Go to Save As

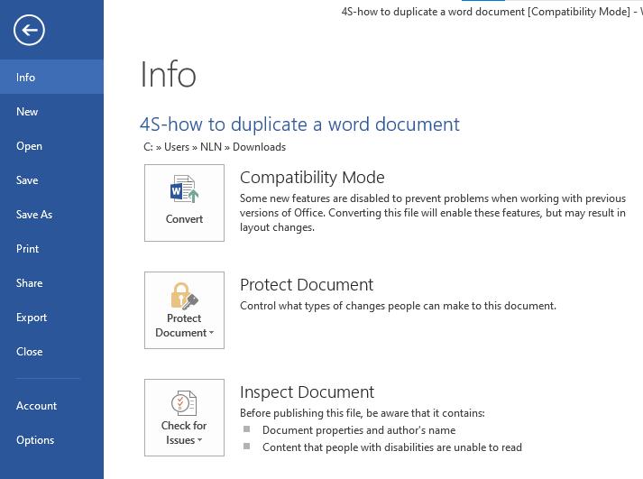tap(51, 215)
